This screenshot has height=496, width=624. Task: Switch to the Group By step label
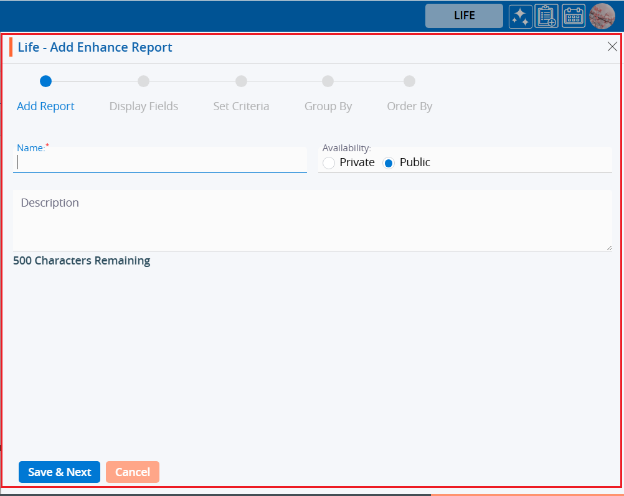328,106
